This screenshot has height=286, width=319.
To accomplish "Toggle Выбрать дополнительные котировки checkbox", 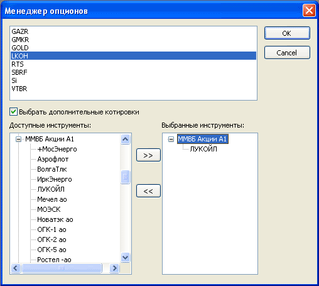I will (x=13, y=112).
